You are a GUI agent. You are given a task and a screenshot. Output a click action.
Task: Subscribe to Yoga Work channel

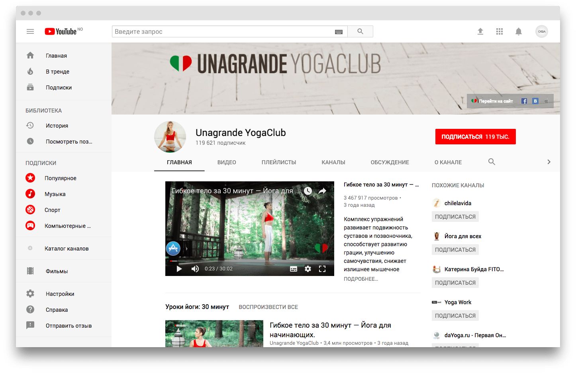pyautogui.click(x=455, y=316)
